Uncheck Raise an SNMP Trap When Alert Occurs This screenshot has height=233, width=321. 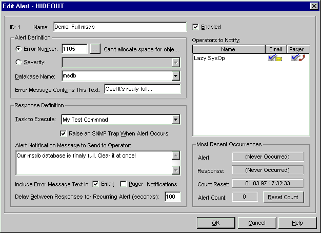64,133
